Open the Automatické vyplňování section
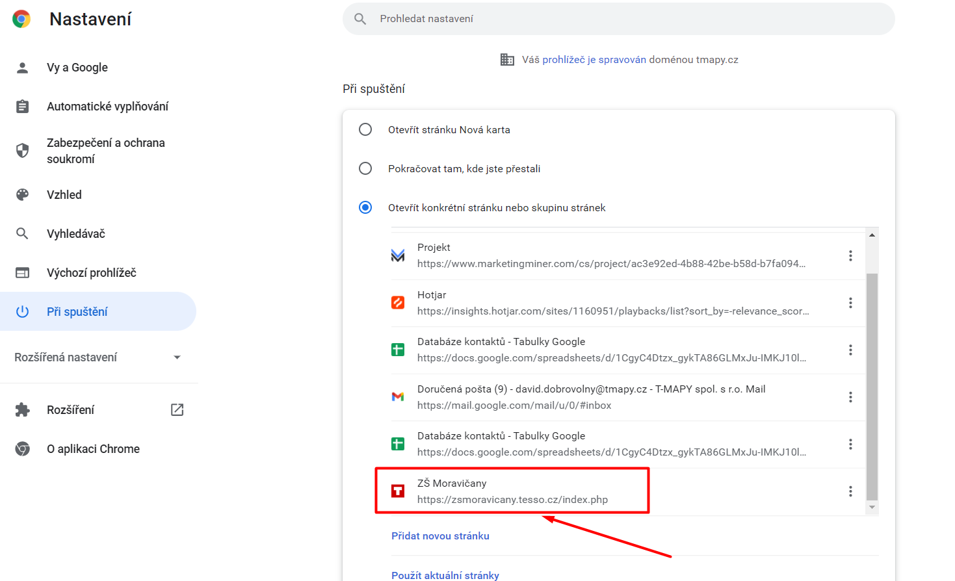The height and width of the screenshot is (581, 955). click(x=98, y=107)
